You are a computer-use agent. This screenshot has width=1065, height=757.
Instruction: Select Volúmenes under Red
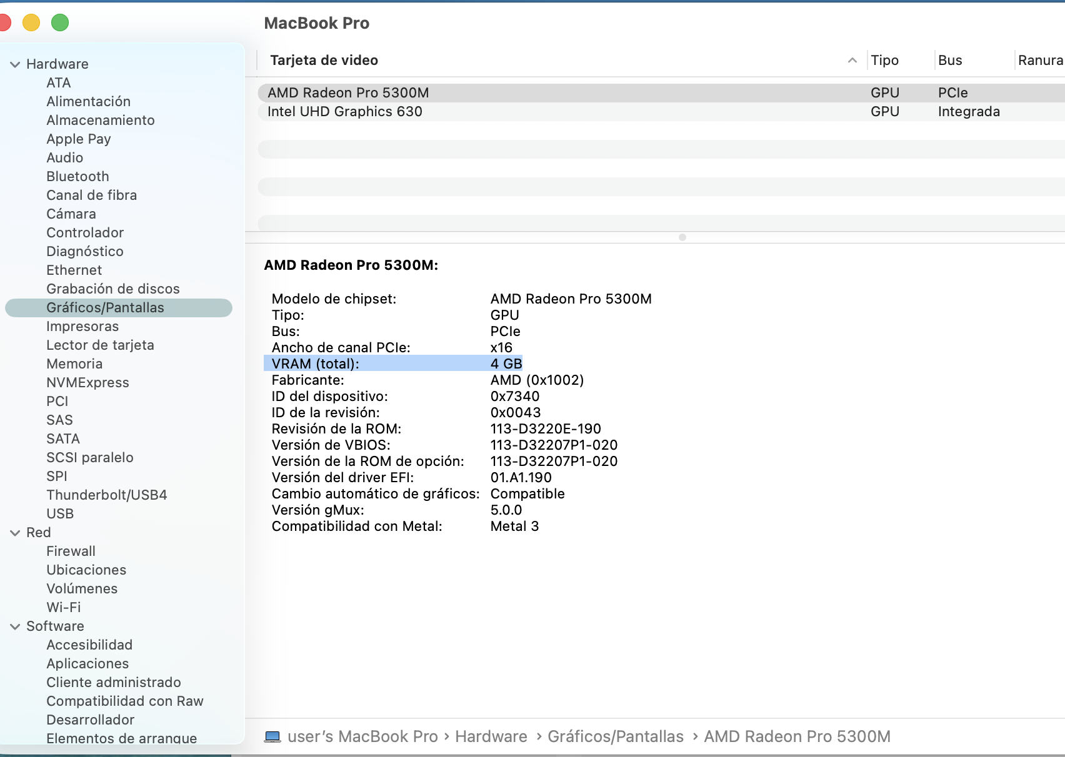click(x=82, y=589)
